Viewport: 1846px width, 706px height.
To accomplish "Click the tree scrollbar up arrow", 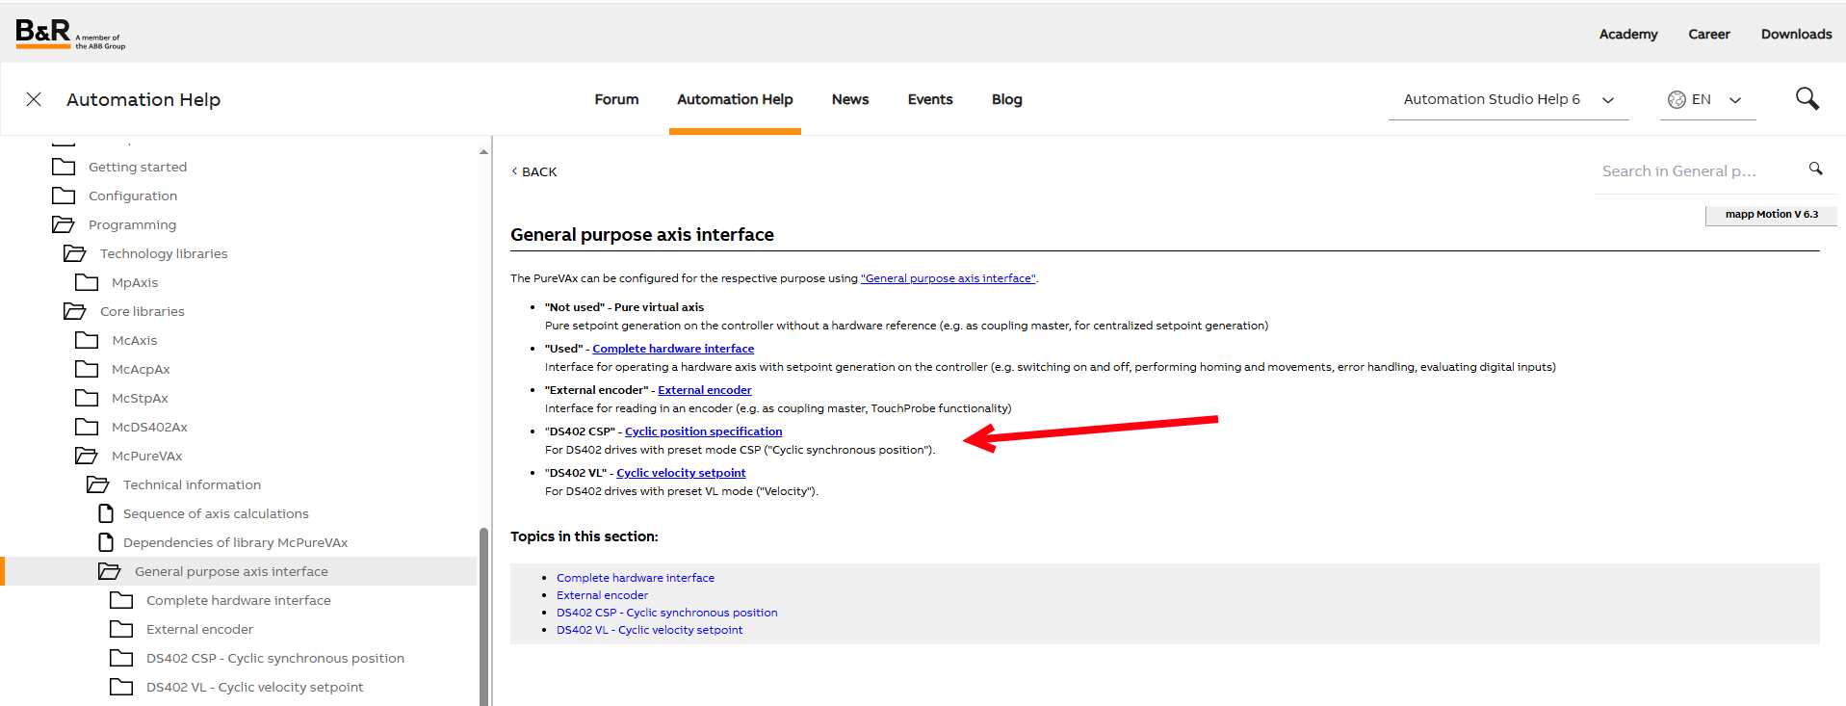I will 483,152.
